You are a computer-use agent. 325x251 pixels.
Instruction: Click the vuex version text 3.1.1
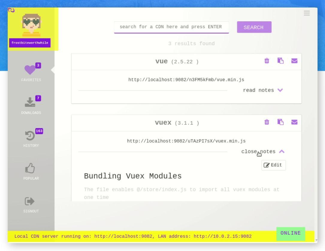click(x=187, y=123)
